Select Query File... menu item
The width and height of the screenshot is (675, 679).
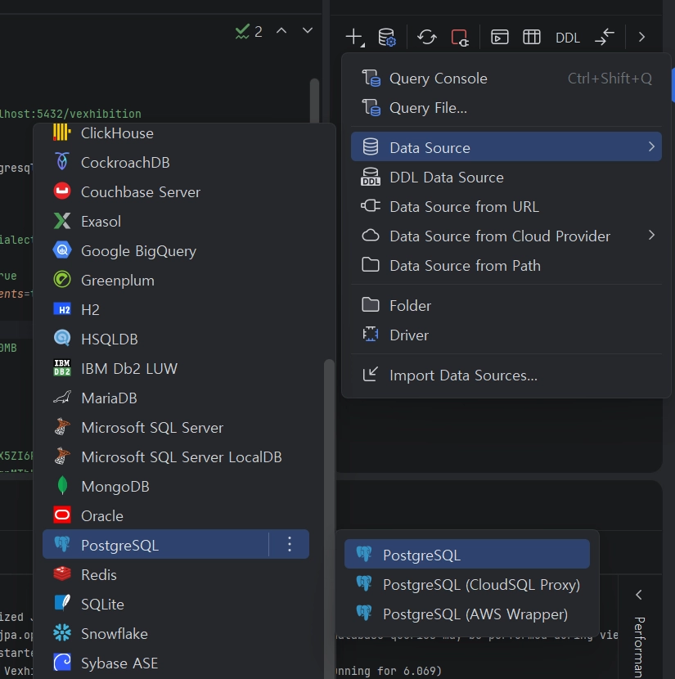tap(506, 108)
